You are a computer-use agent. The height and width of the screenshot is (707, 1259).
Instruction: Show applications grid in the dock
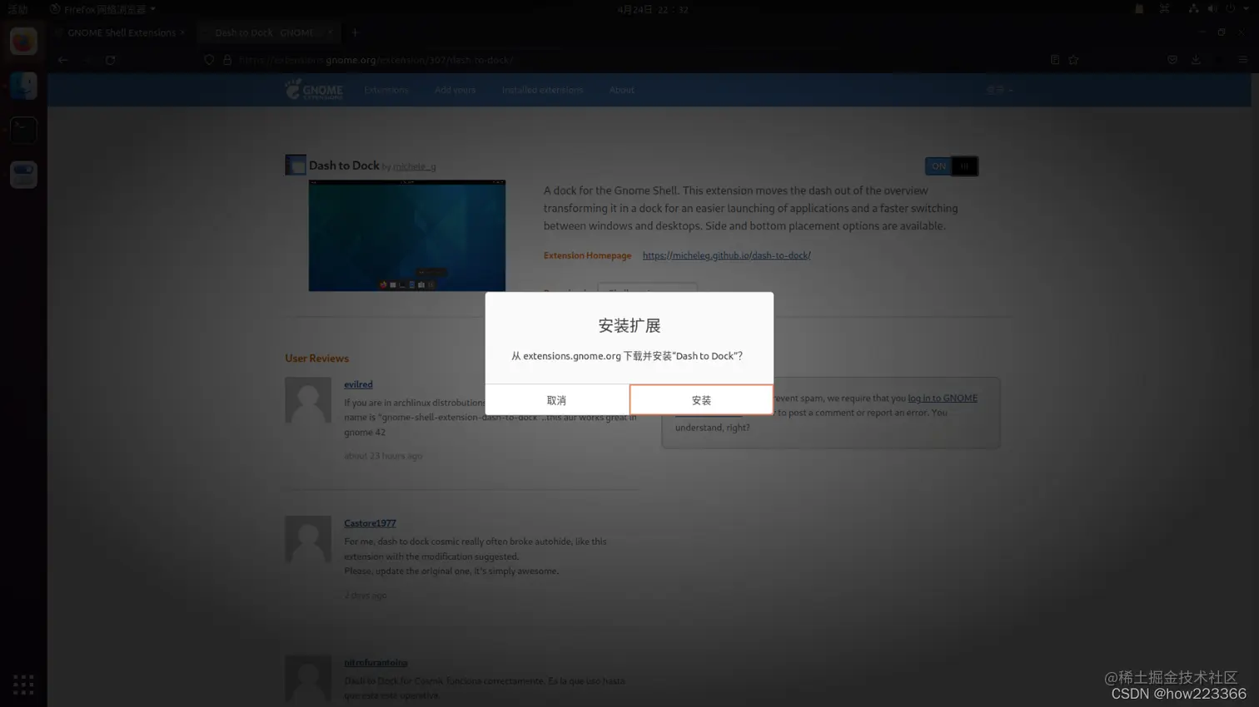coord(23,685)
